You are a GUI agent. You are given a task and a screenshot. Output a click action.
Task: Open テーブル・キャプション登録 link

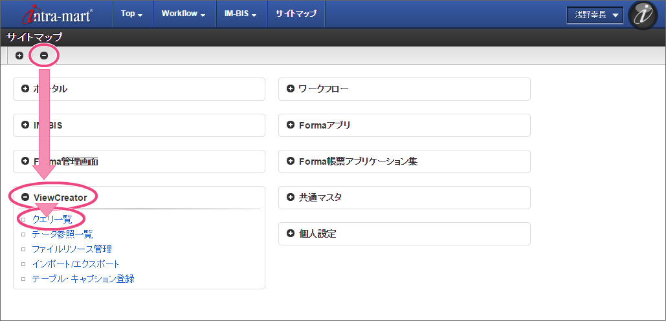(x=83, y=279)
